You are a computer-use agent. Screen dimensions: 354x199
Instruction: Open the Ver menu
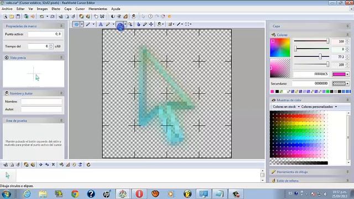pyautogui.click(x=31, y=9)
